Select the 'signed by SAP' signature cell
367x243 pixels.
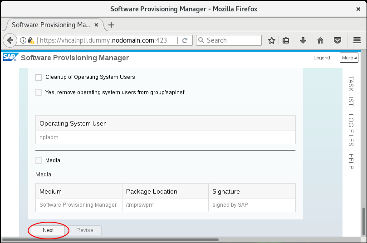[x=252, y=205]
